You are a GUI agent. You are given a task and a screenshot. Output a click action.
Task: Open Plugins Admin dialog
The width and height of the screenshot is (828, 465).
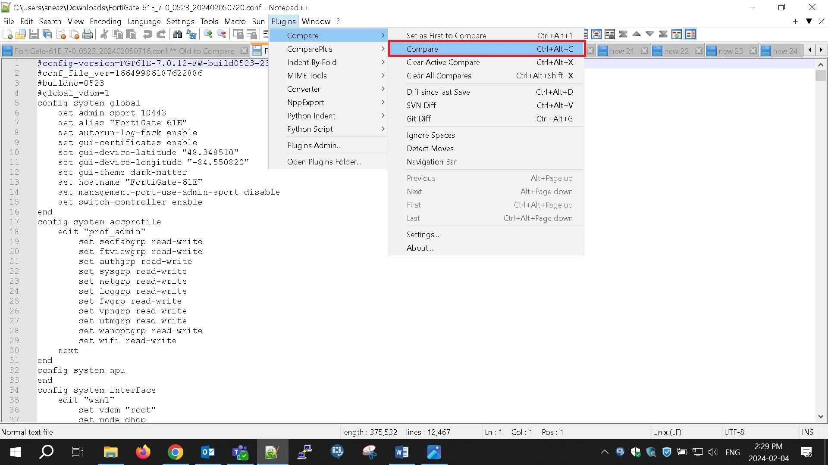point(329,146)
